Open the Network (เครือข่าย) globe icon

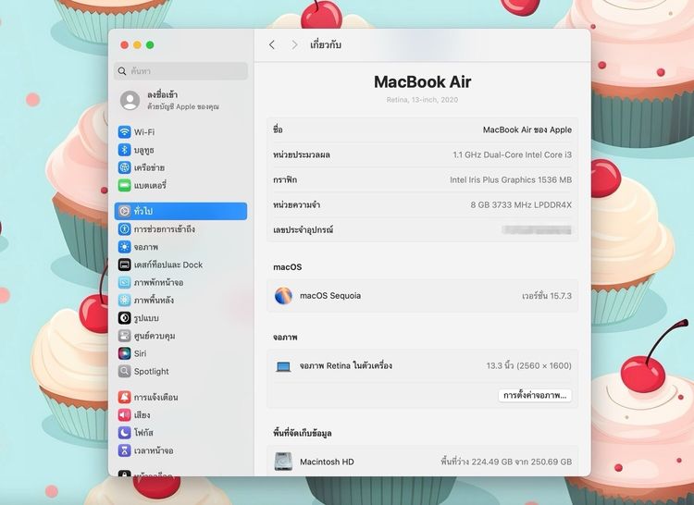(124, 167)
